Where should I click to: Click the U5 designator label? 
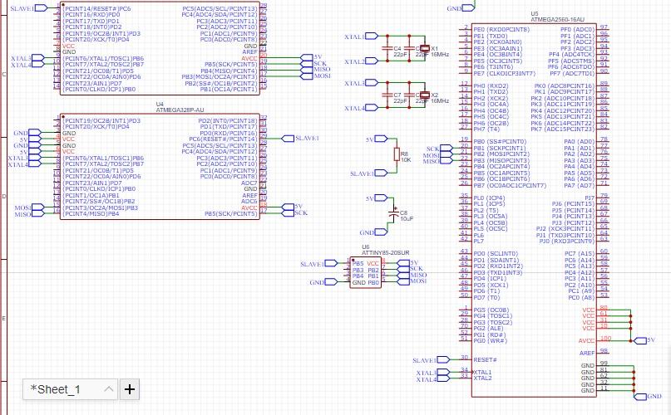(535, 14)
